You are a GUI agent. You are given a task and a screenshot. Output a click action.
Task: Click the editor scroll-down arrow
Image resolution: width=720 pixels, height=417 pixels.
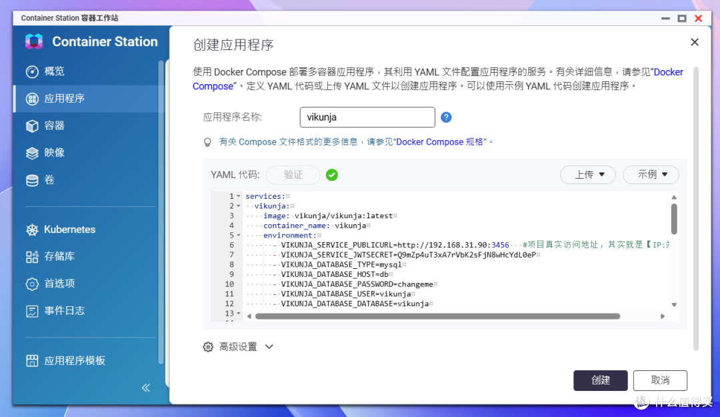pyautogui.click(x=674, y=305)
